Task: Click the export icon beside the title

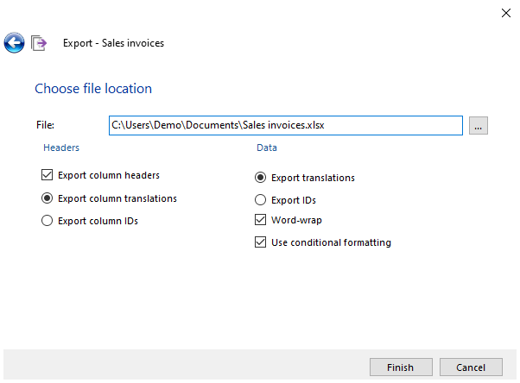Action: 39,43
